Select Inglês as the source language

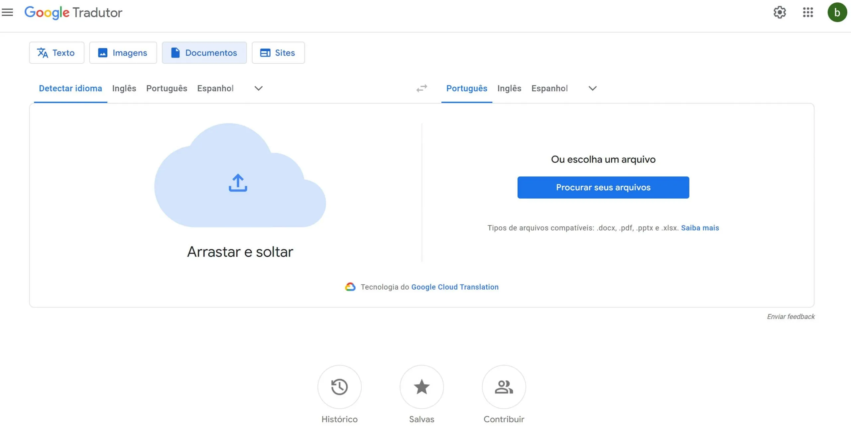point(124,88)
